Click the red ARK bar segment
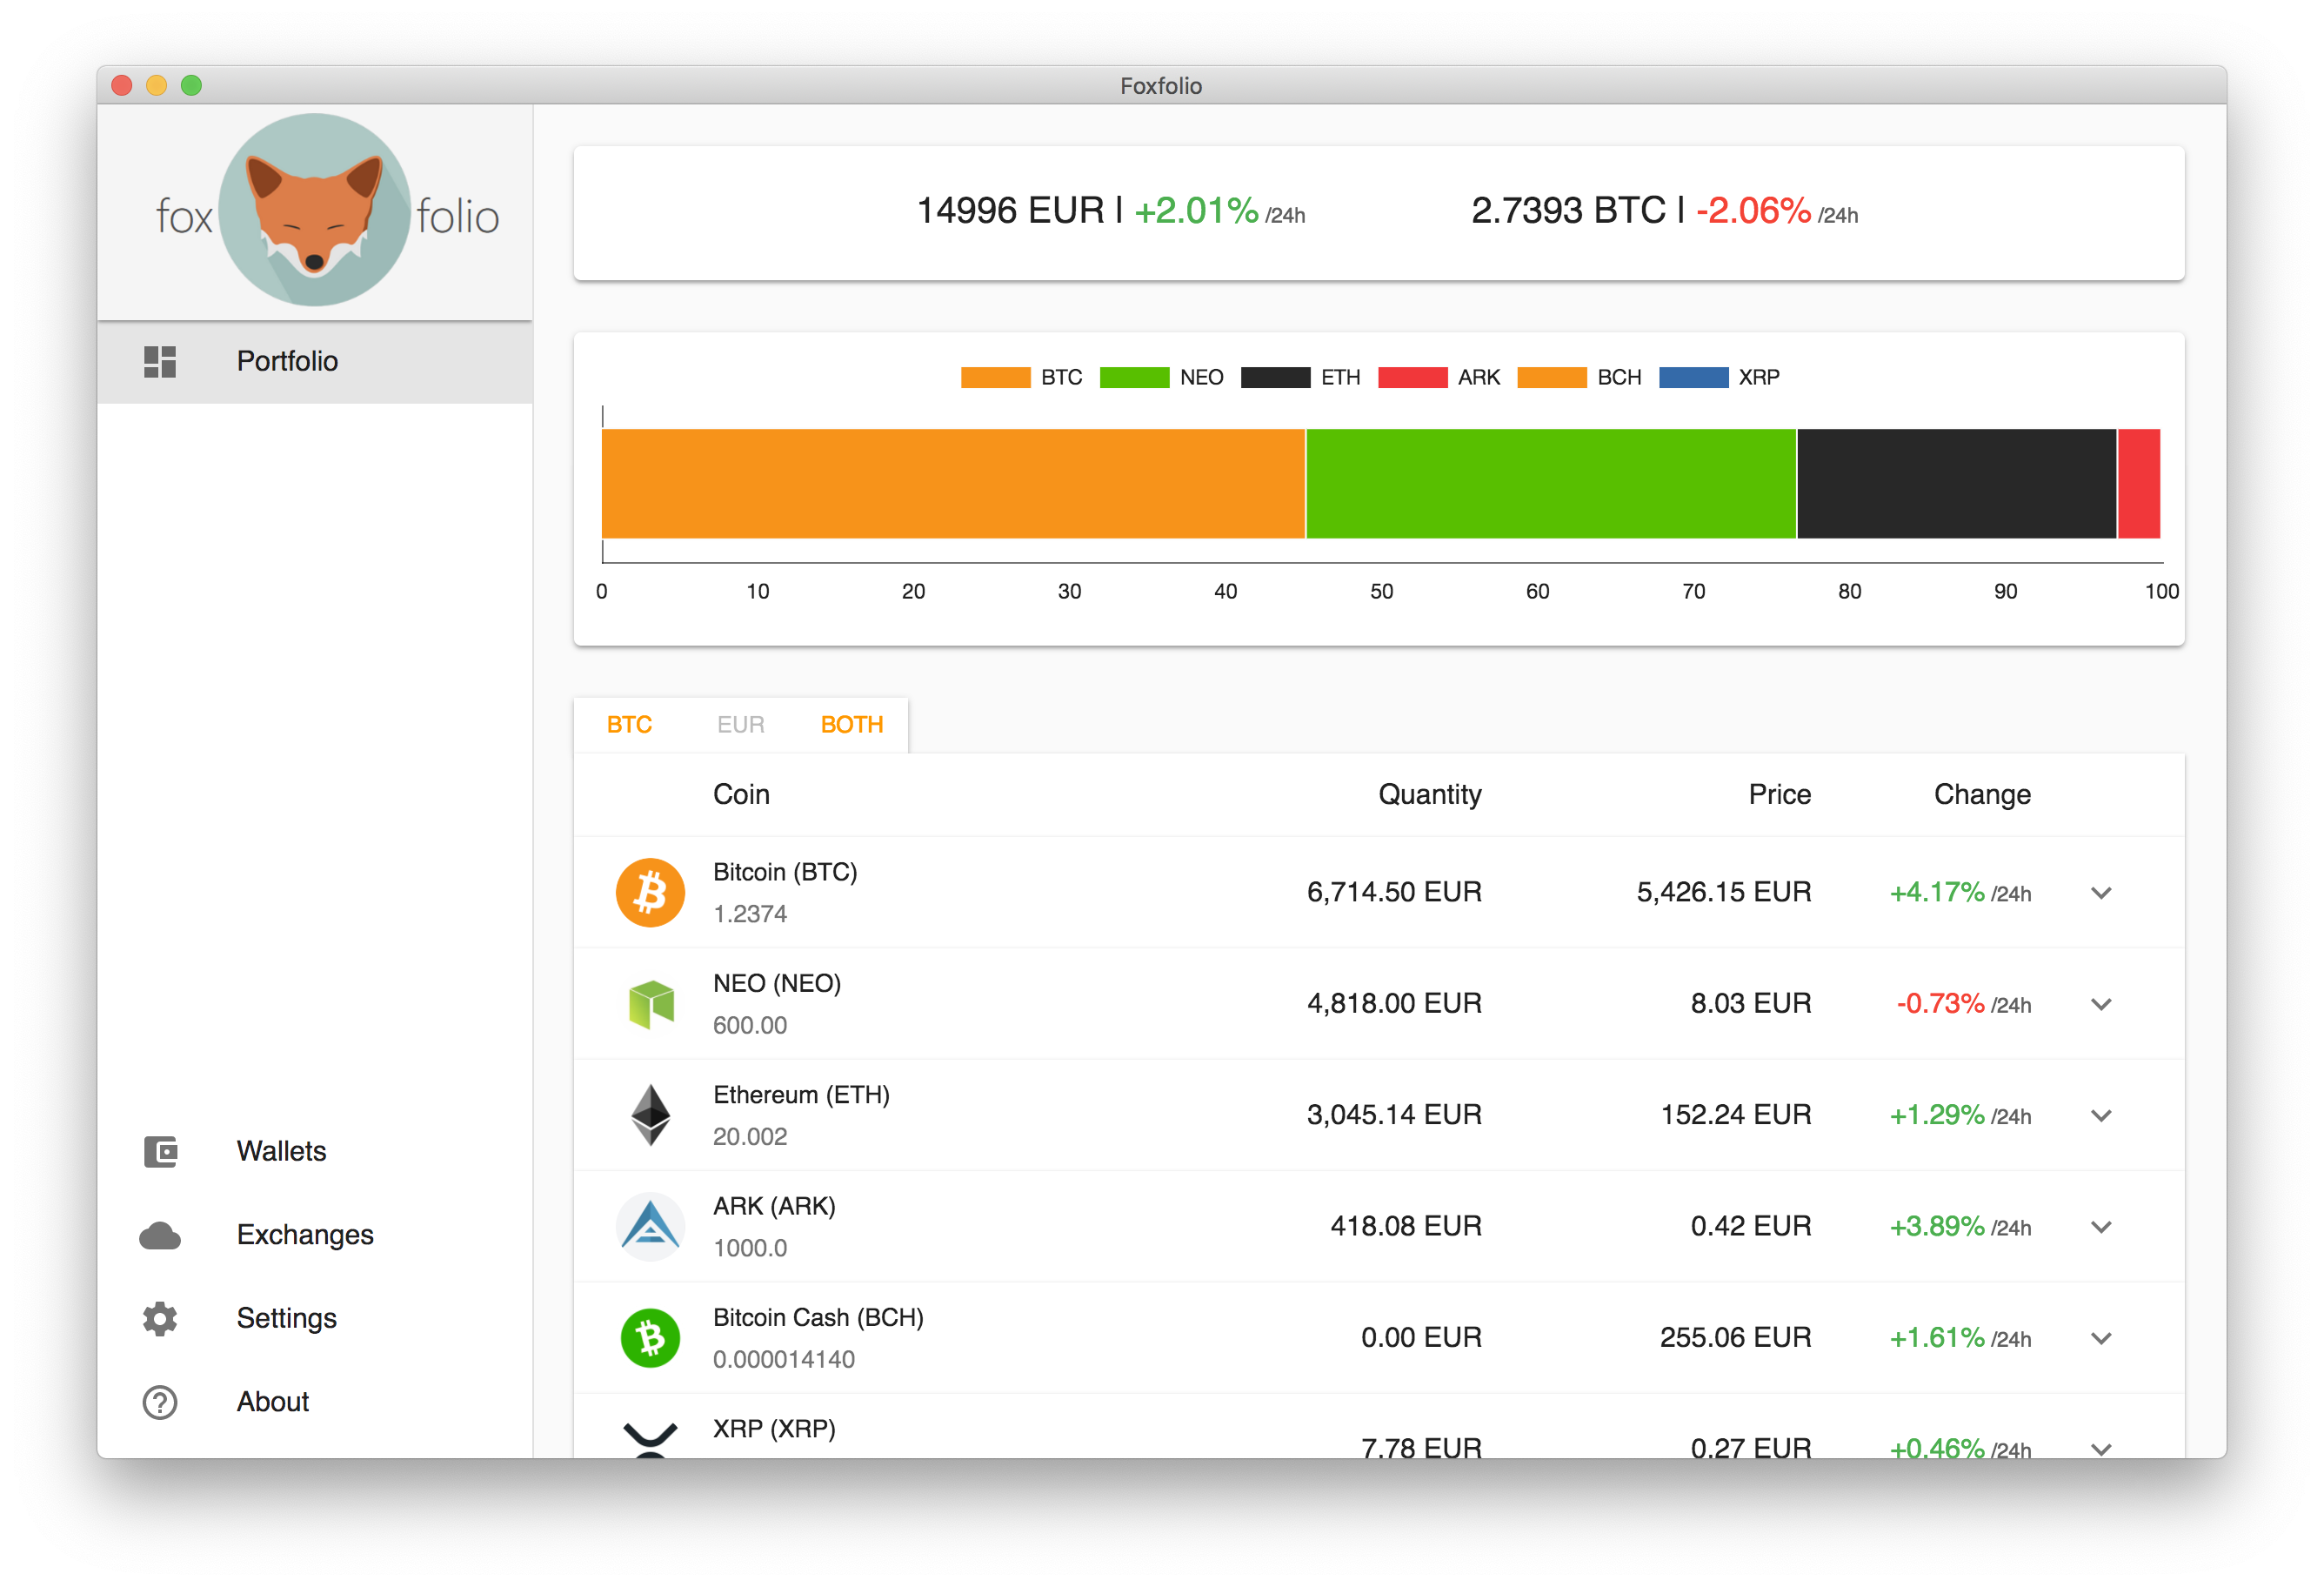The width and height of the screenshot is (2324, 1587). [2139, 483]
